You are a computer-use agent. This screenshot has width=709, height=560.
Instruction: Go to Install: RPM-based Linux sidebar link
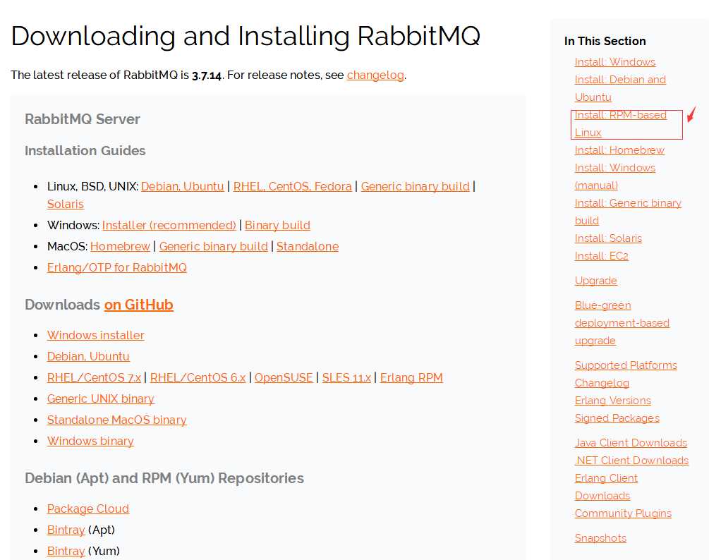[620, 123]
